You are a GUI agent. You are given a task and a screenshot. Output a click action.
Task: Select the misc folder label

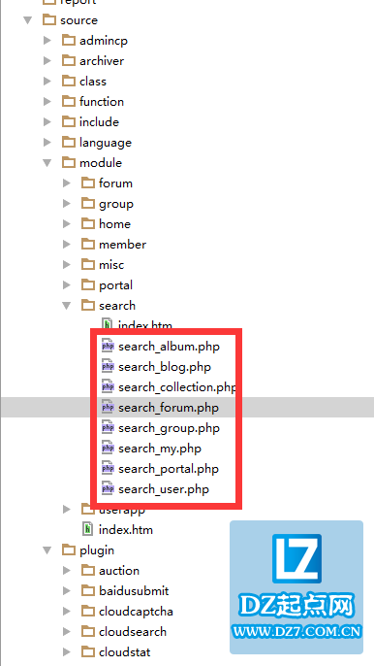[111, 265]
